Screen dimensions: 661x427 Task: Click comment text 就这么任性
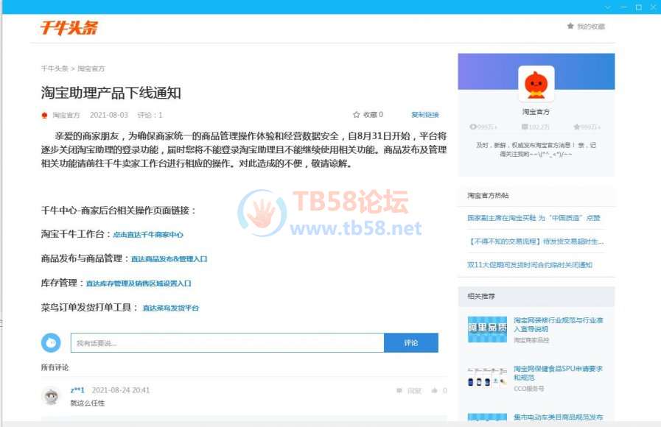[x=87, y=403]
